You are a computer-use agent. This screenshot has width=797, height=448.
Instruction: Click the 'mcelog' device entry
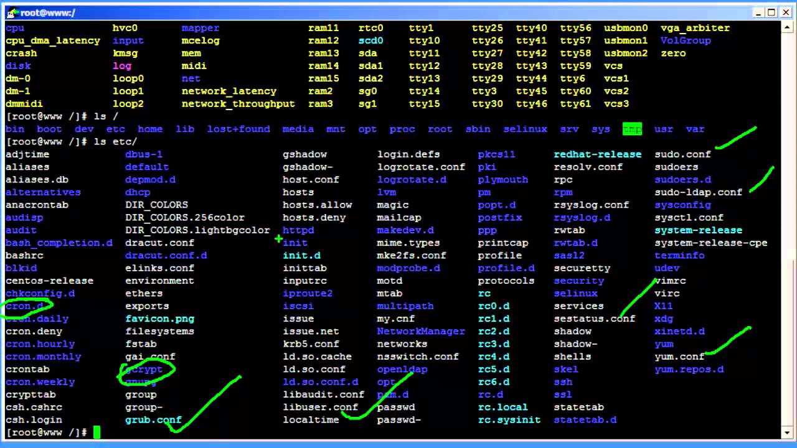[200, 40]
